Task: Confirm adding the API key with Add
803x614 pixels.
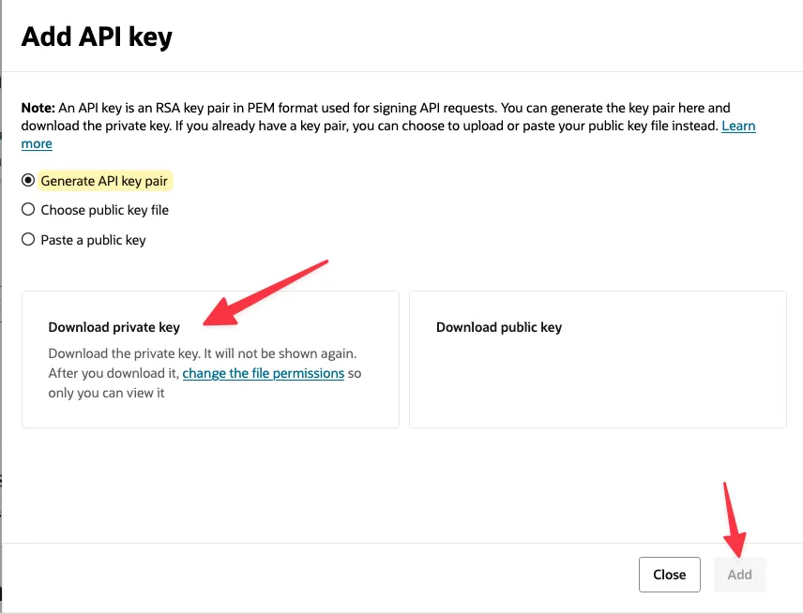Action: [740, 574]
